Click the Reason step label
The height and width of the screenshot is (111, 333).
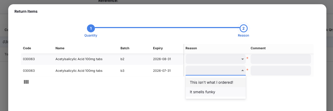(243, 35)
